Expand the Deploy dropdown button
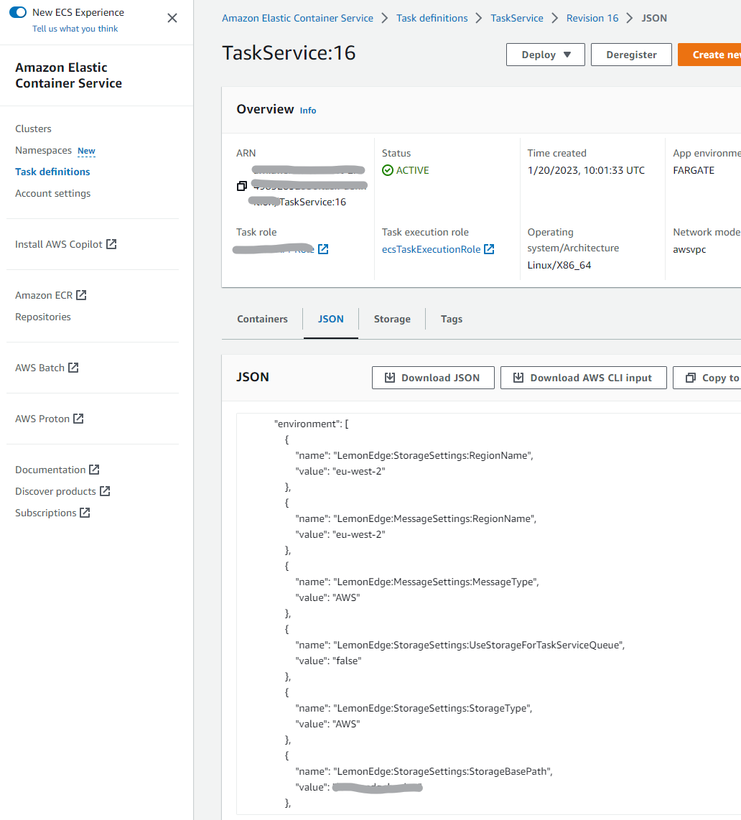 (546, 55)
